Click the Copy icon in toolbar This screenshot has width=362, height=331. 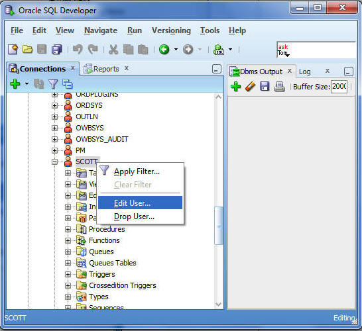[x=128, y=50]
